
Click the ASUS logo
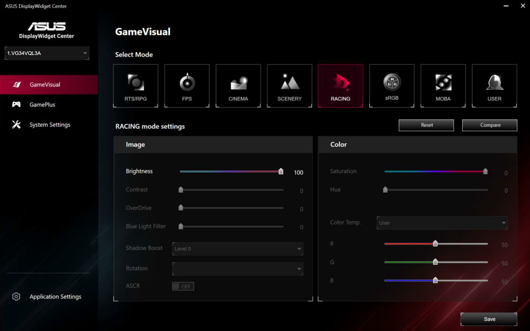(47, 26)
